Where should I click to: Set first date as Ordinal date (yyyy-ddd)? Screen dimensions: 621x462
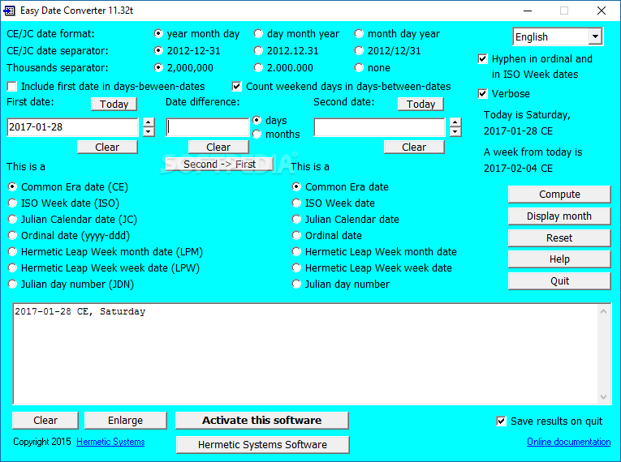[x=13, y=236]
